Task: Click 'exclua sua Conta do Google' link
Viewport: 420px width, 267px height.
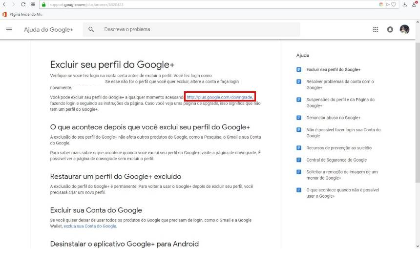Action: (90, 226)
